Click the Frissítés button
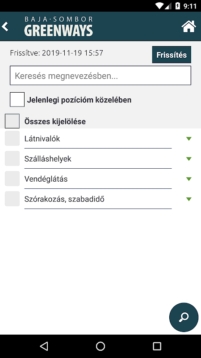 172,55
